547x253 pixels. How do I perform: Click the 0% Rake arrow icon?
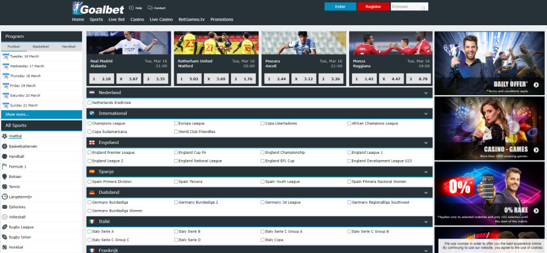pos(536,210)
